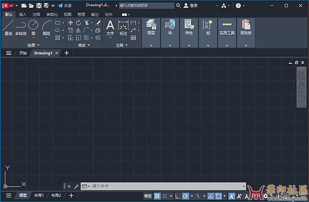Click the Text (文字) tool icon
This screenshot has width=309, height=202.
point(110,25)
